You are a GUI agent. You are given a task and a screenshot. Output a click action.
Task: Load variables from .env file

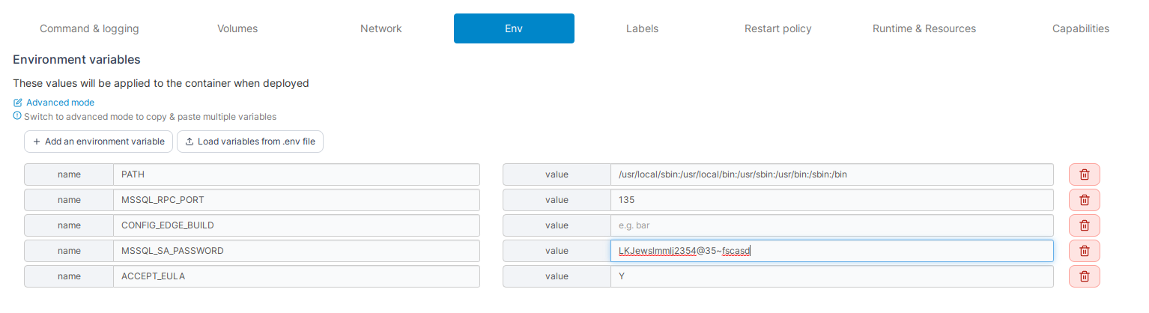click(x=249, y=142)
